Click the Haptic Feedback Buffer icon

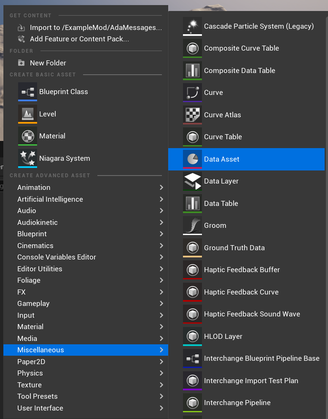point(192,270)
